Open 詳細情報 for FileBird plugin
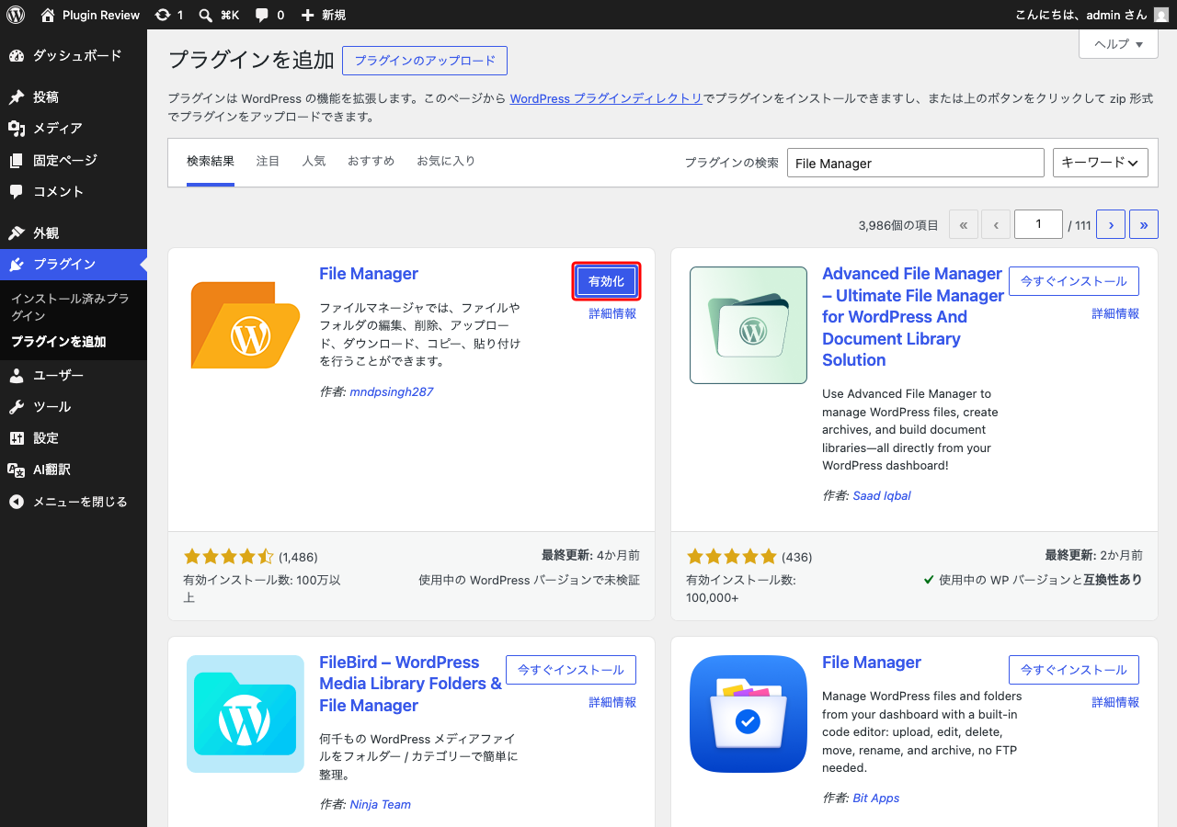 click(x=612, y=702)
